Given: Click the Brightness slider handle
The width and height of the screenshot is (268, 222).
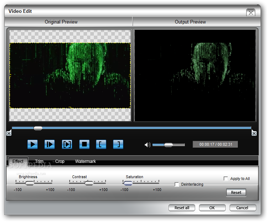Looking at the screenshot, I should [30, 183].
